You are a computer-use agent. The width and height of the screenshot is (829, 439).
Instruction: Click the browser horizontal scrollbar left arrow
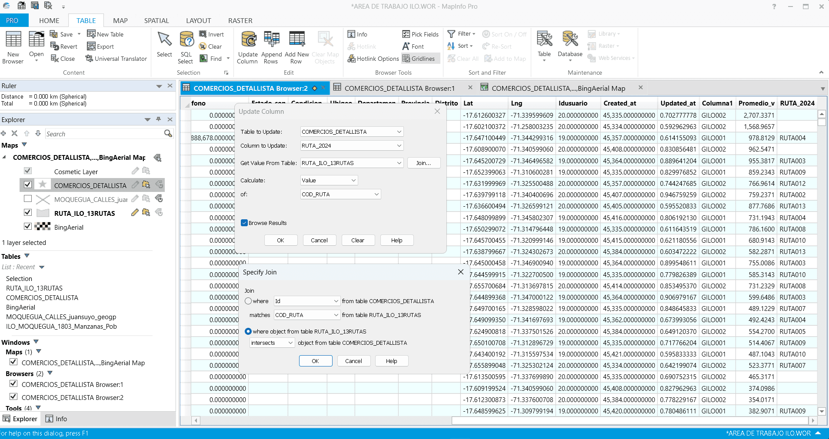196,420
